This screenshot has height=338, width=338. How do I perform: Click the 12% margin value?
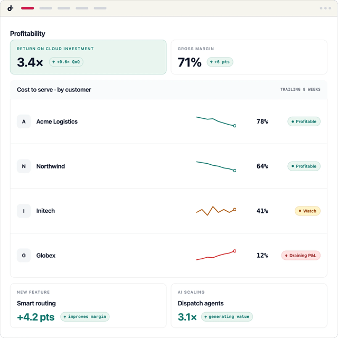(x=262, y=256)
